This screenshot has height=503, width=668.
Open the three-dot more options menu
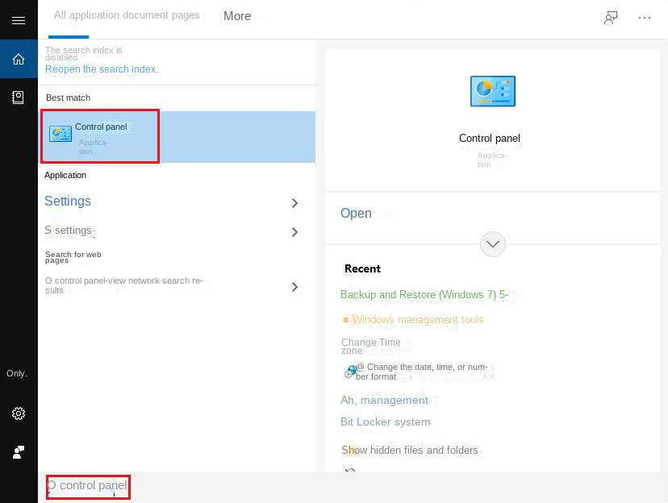click(645, 18)
